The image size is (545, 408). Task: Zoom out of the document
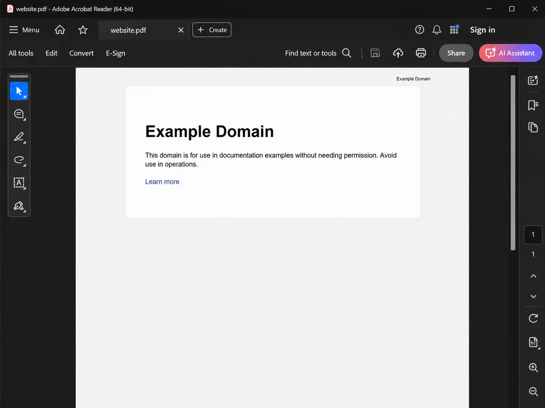click(533, 391)
